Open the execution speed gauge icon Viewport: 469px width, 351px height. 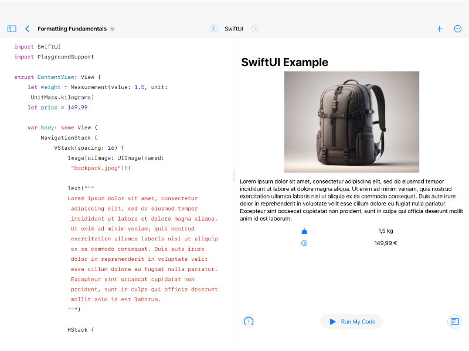coord(249,321)
